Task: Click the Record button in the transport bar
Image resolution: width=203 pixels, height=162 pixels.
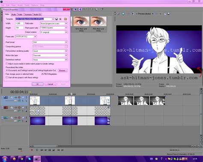Action: pyautogui.click(x=32, y=150)
